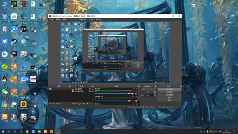Add a new scene with the plus icon in the Scenes panel

pyautogui.click(x=50, y=104)
